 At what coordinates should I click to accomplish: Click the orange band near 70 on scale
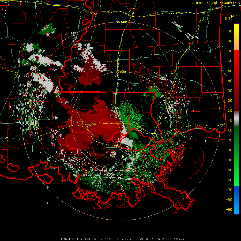[236, 46]
